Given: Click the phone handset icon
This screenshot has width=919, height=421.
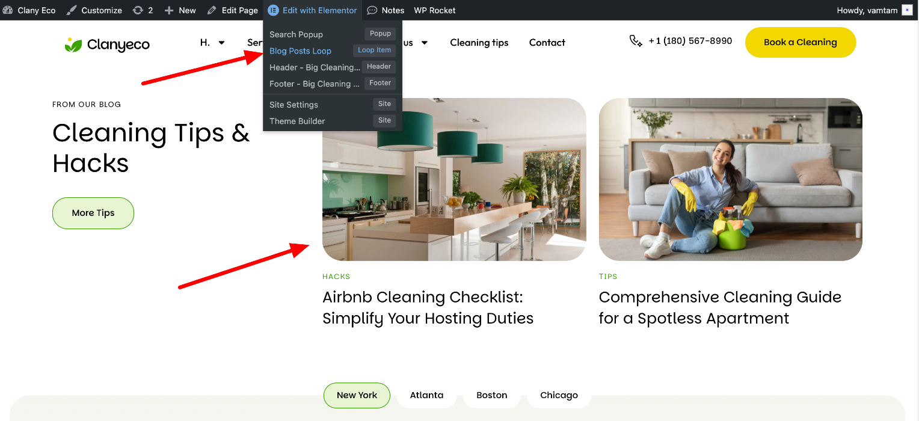Looking at the screenshot, I should point(636,41).
